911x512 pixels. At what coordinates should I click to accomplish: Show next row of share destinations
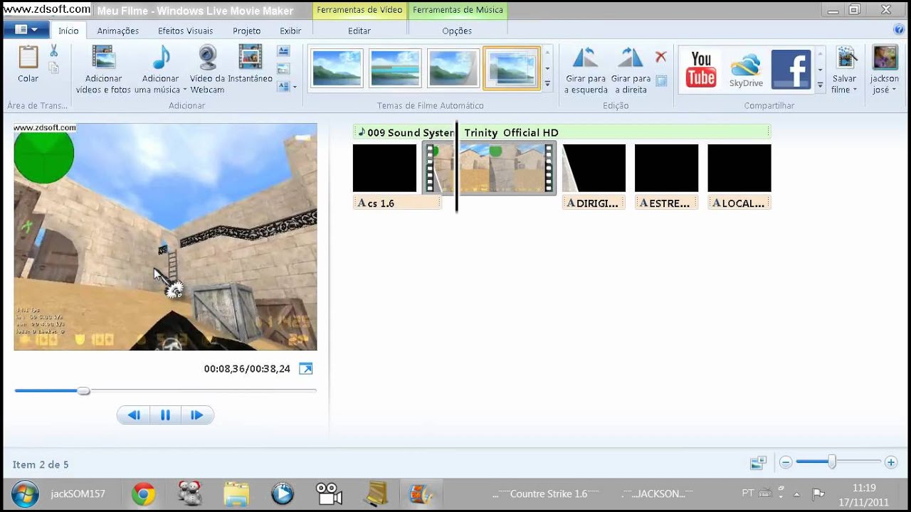(x=820, y=70)
